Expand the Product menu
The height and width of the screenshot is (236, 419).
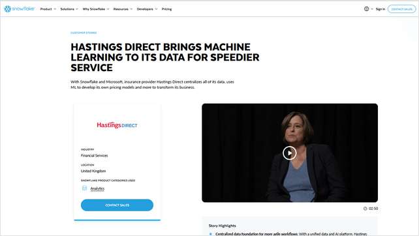48,9
